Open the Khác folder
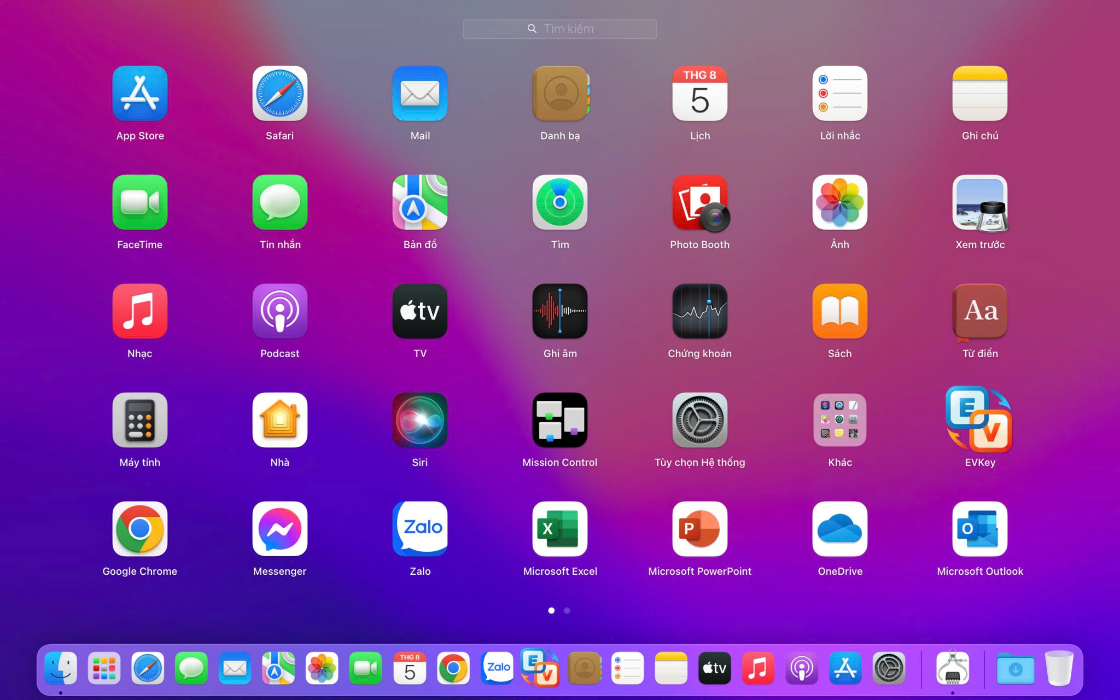This screenshot has height=700, width=1120. 840,420
